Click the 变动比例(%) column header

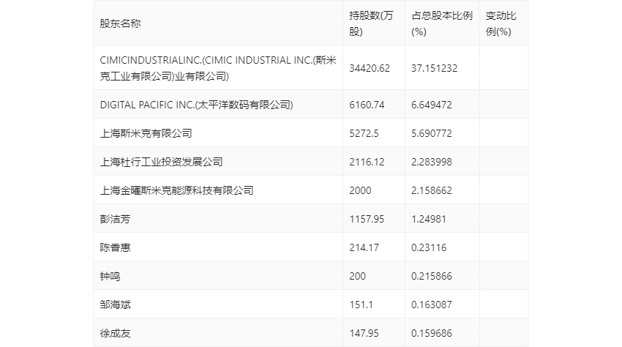501,23
